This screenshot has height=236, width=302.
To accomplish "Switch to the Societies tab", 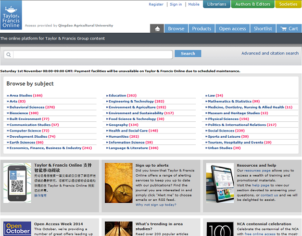I will tap(289, 4).
